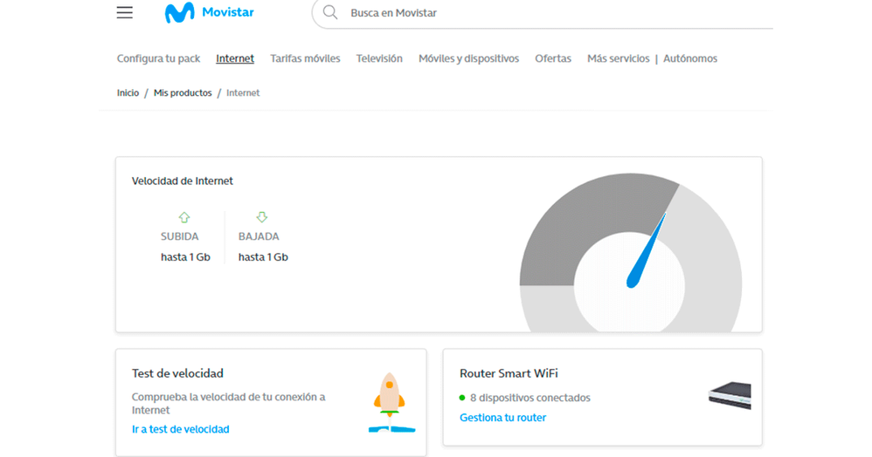The height and width of the screenshot is (457, 872).
Task: Click the Velocidad de Internet heading
Action: (x=183, y=181)
